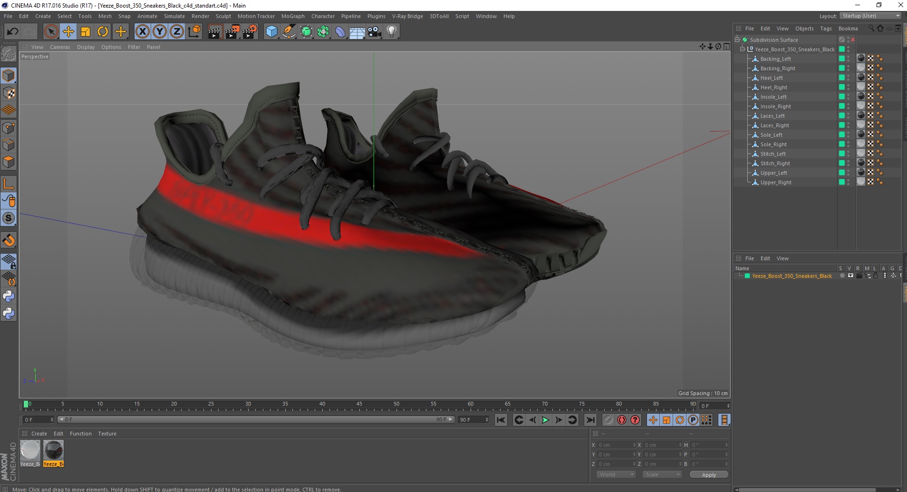Open Edit Render Settings icon
907x492 pixels.
coord(250,32)
